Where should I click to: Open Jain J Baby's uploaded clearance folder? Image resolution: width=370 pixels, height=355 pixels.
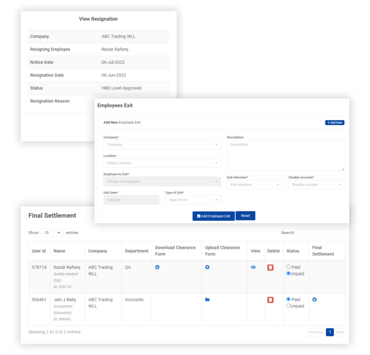tap(207, 300)
